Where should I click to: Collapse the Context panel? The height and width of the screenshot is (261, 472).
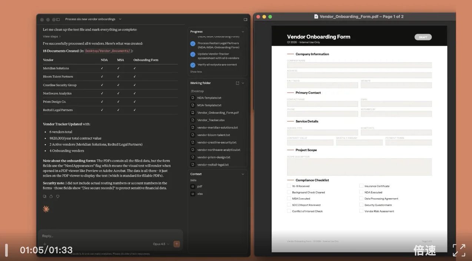(x=243, y=174)
